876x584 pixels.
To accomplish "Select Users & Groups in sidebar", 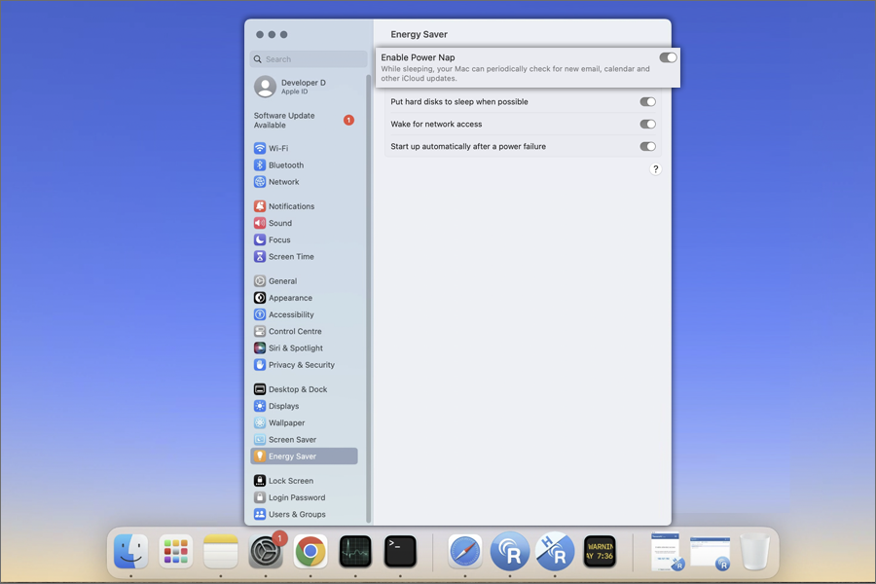I will [x=297, y=514].
